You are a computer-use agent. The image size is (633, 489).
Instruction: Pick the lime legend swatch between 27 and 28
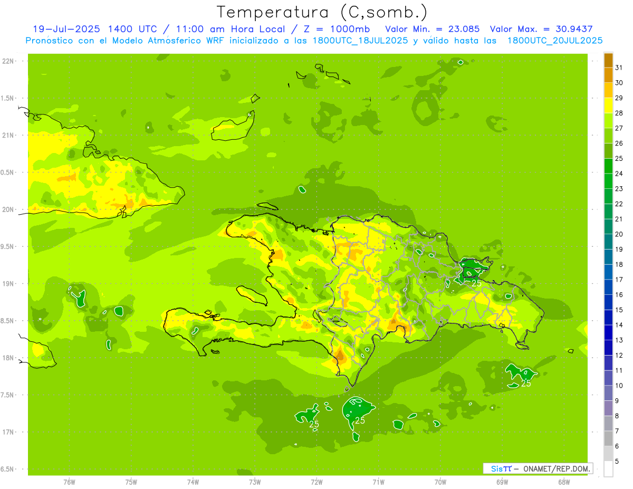[x=608, y=121]
